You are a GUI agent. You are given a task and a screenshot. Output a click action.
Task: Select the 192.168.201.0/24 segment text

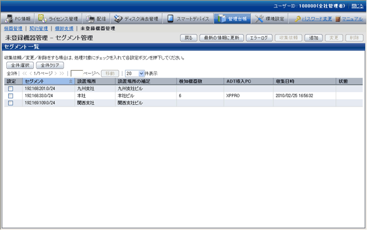point(40,89)
